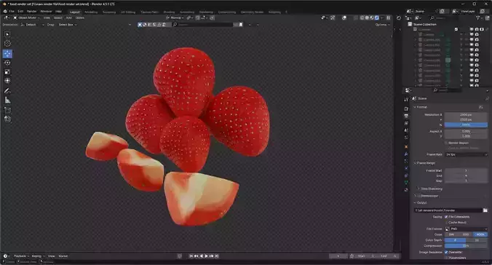The height and width of the screenshot is (265, 492).
Task: Toggle the Overwrite checkbox
Action: tap(446, 252)
